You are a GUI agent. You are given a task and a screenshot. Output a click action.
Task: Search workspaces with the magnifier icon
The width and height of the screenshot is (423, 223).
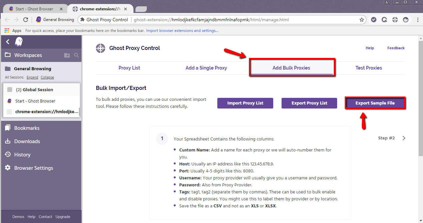(x=76, y=55)
